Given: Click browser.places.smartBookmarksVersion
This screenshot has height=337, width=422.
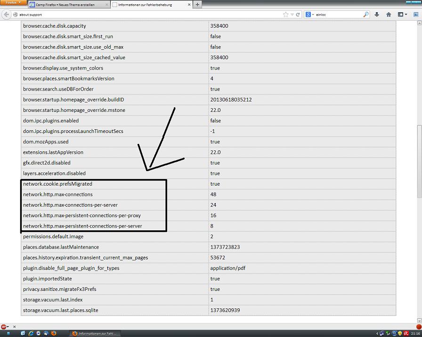Looking at the screenshot, I should pyautogui.click(x=69, y=78).
